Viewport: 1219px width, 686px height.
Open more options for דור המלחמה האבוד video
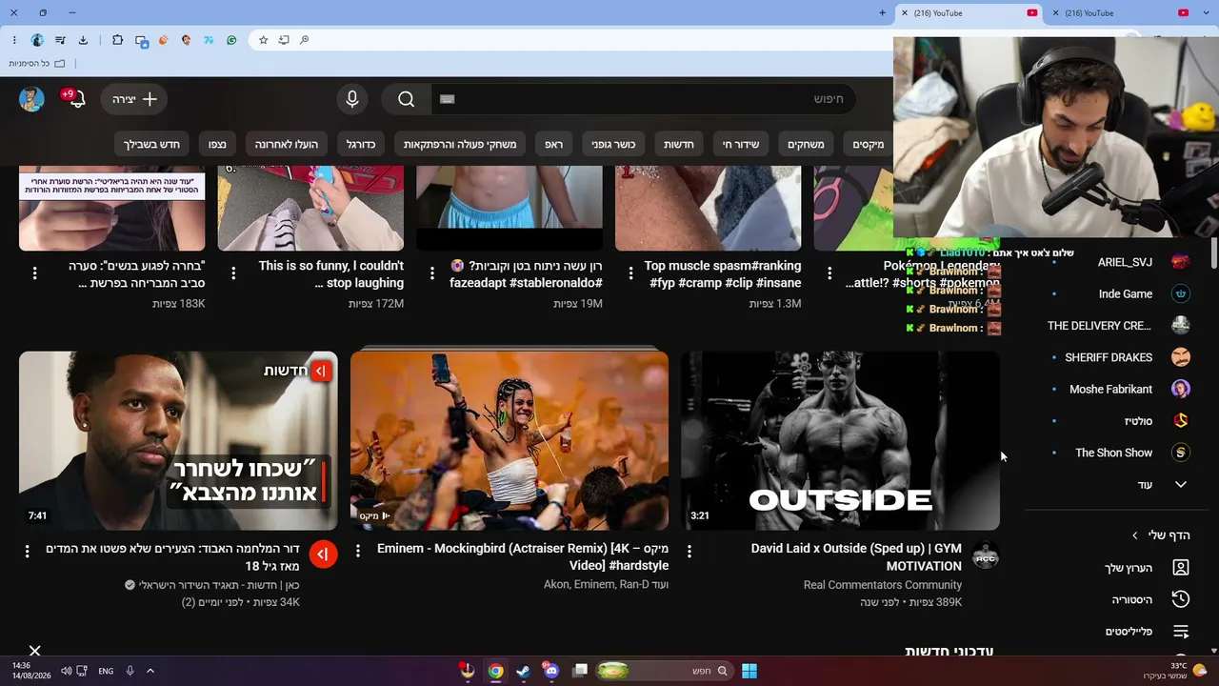[27, 551]
